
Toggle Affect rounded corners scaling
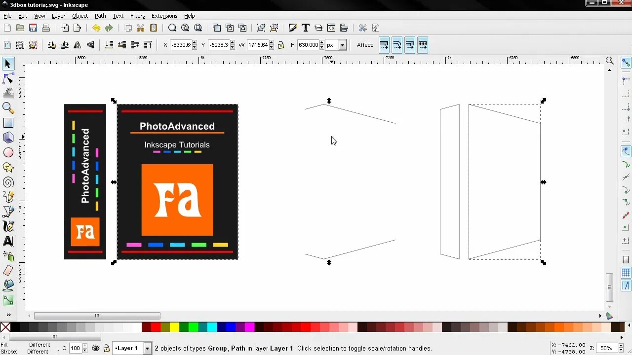tap(397, 45)
